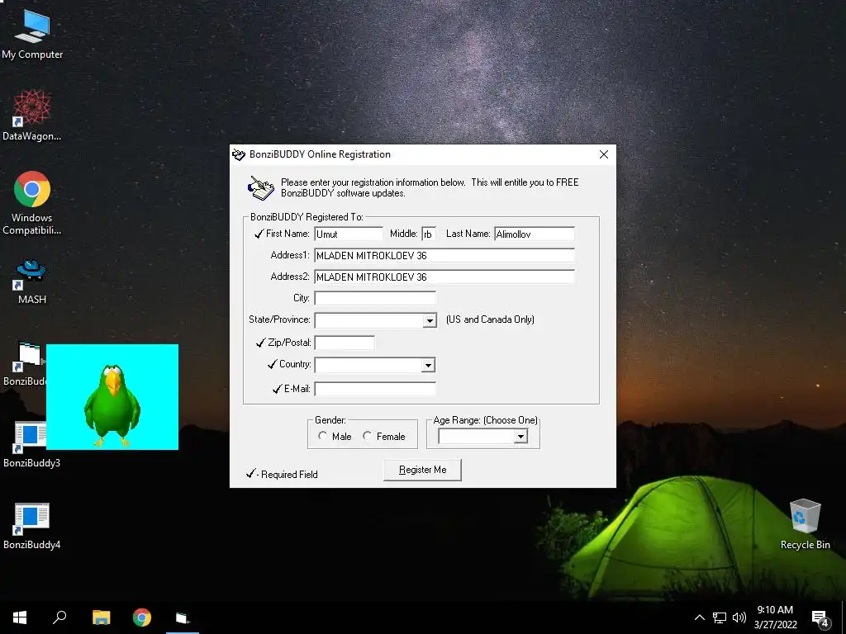The image size is (846, 634).
Task: Open the taskbar clock showing 9:10 AM
Action: pyautogui.click(x=775, y=617)
